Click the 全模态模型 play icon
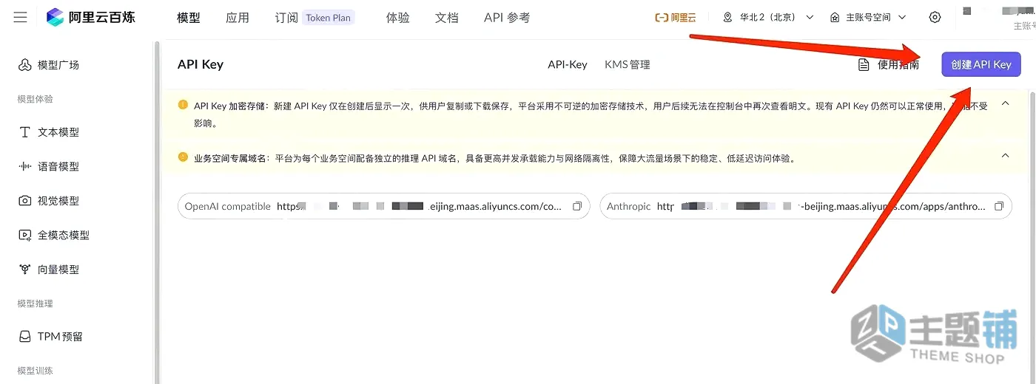The image size is (1036, 384). tap(24, 235)
